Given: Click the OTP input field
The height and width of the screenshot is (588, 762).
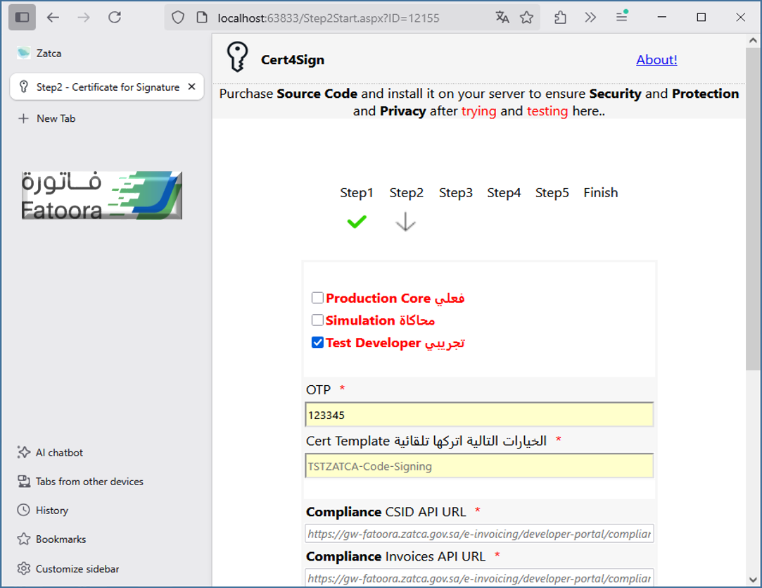Looking at the screenshot, I should [x=479, y=415].
